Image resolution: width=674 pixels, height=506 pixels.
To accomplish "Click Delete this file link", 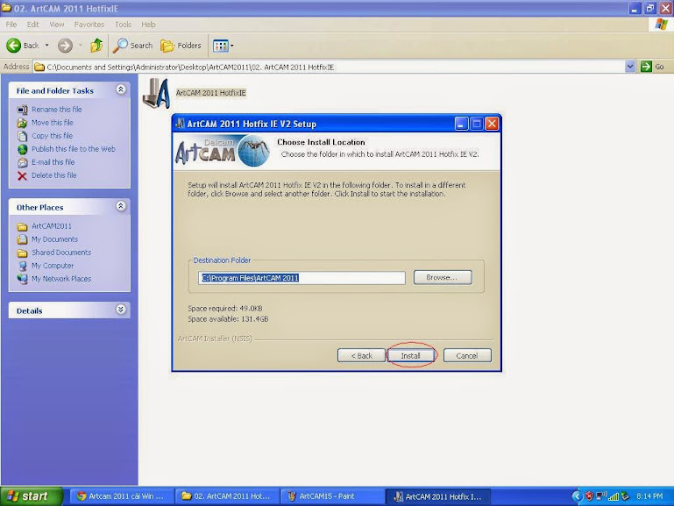I will point(54,175).
